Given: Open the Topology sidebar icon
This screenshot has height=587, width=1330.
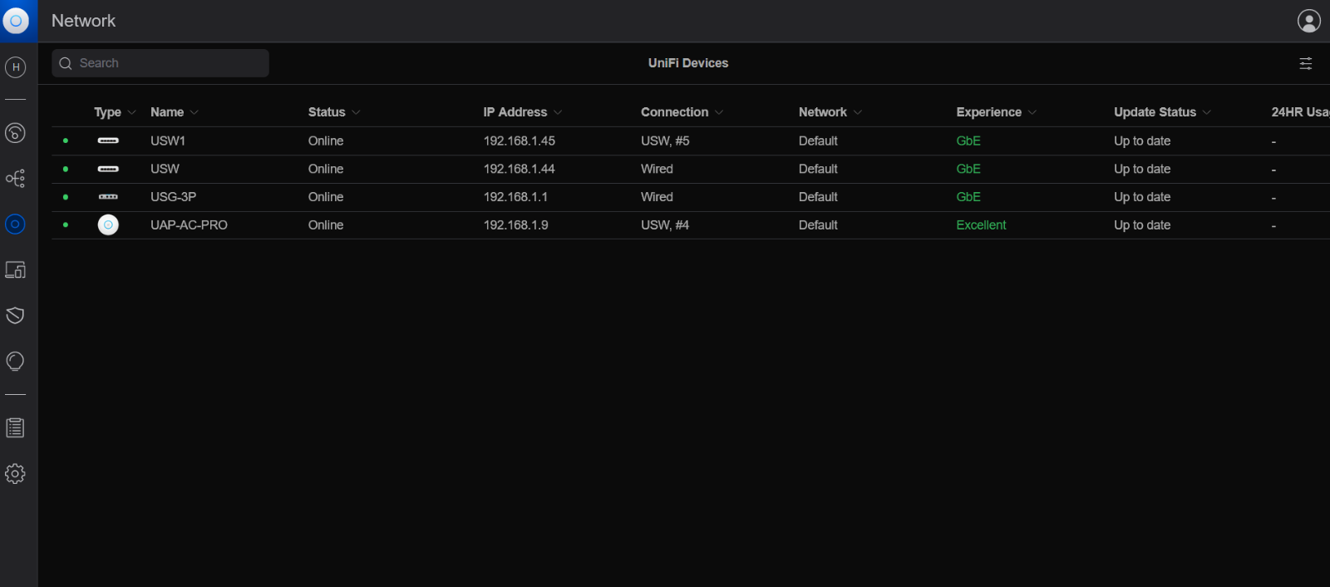Looking at the screenshot, I should click(x=16, y=178).
